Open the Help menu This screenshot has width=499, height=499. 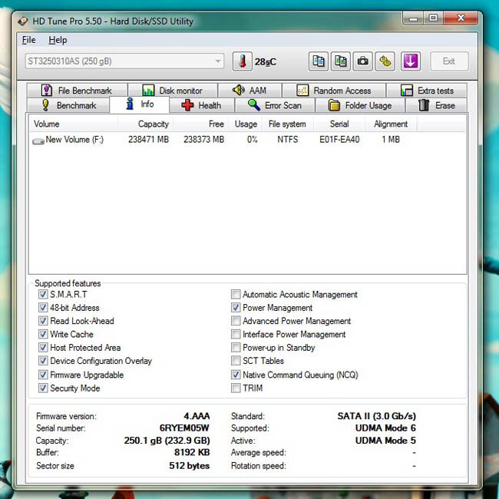point(58,40)
